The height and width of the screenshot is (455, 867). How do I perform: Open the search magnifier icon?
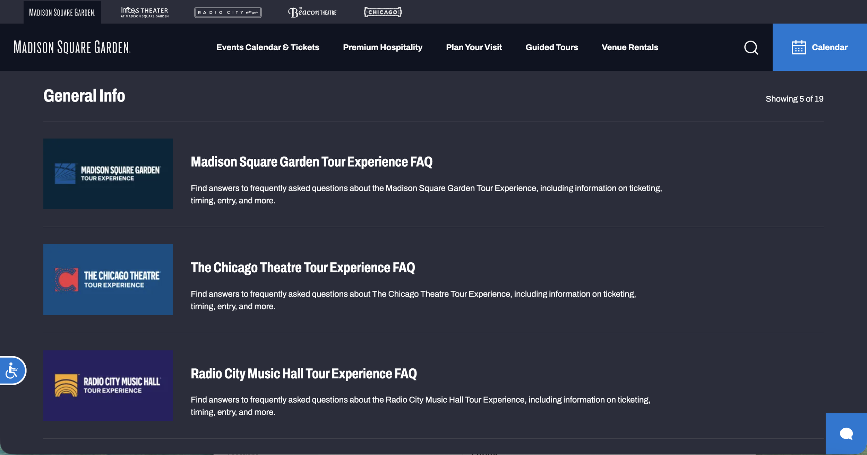pyautogui.click(x=751, y=47)
